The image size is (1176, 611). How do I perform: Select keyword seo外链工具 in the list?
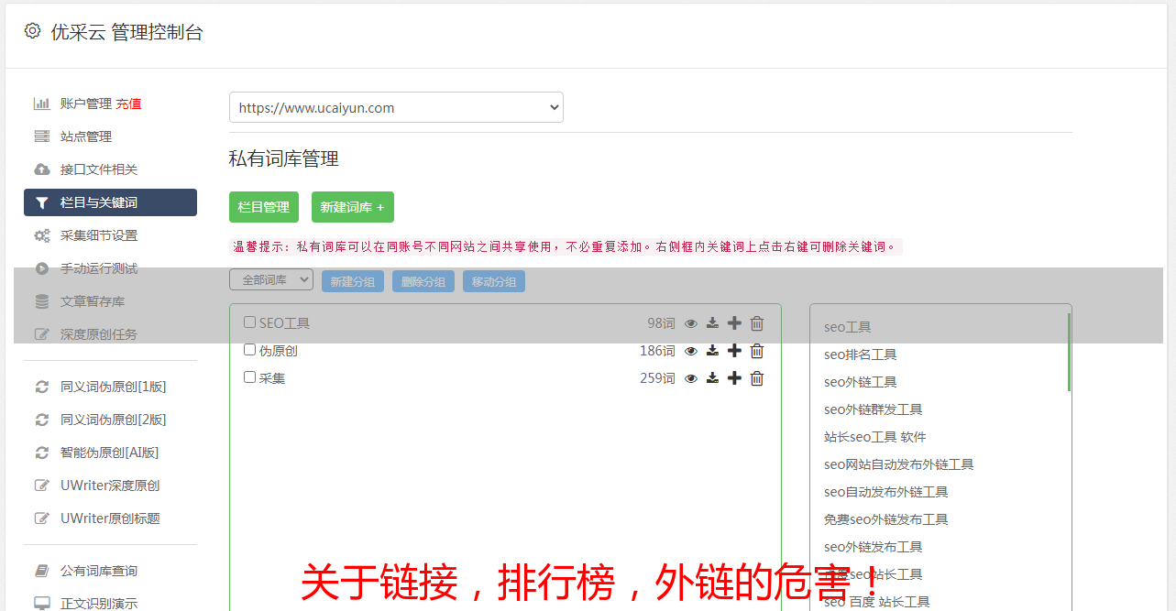[x=861, y=382]
